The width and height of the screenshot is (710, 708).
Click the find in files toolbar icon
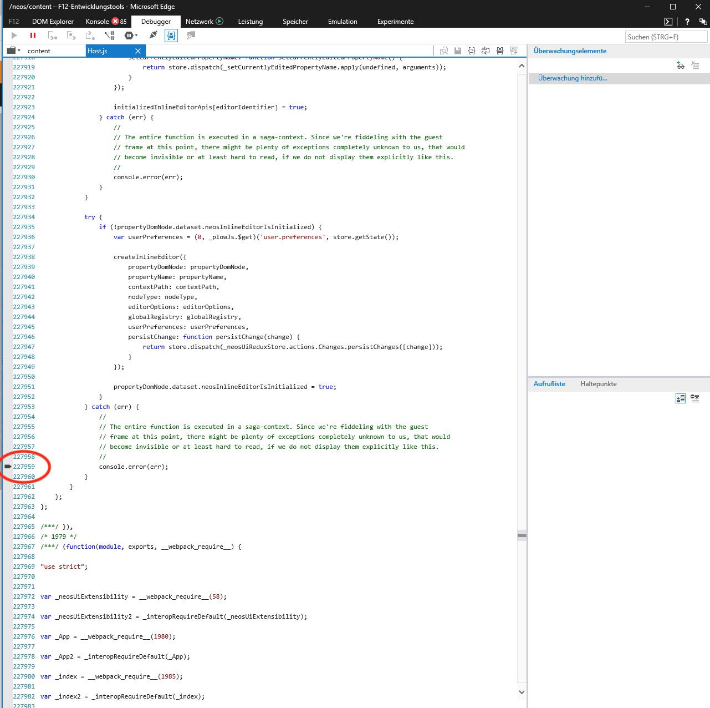pos(191,36)
